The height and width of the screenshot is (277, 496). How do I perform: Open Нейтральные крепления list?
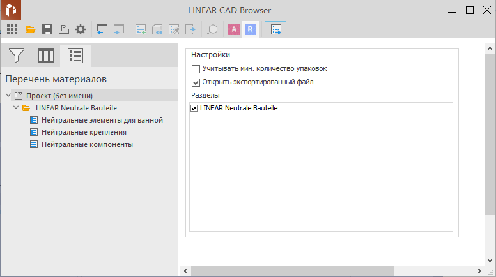tap(84, 132)
